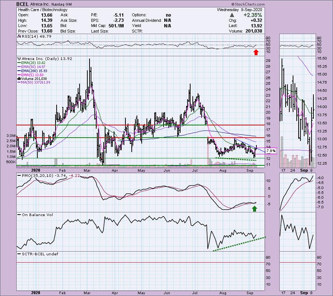
Task: Click the RSI(14) 48.79 indicator label
Action: coord(36,36)
